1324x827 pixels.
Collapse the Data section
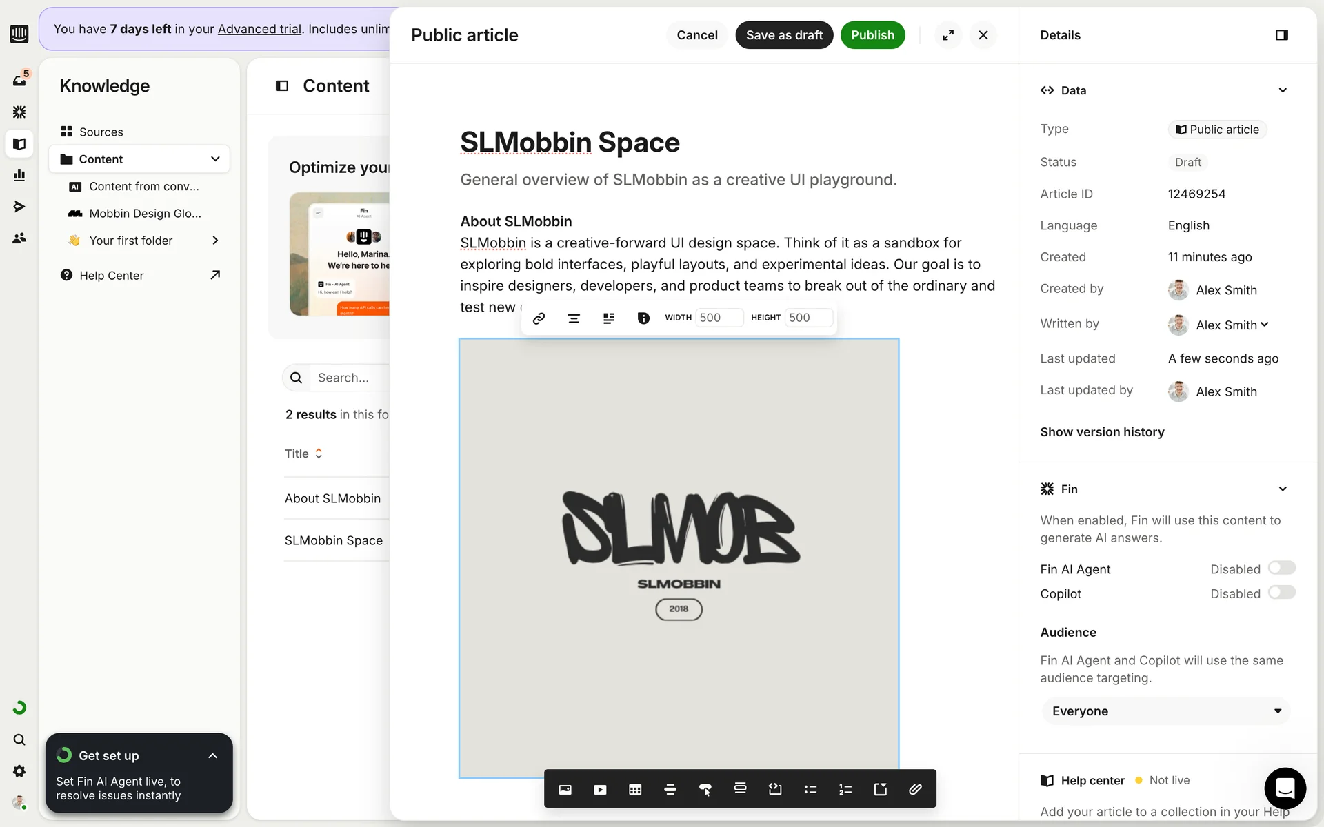(x=1282, y=90)
